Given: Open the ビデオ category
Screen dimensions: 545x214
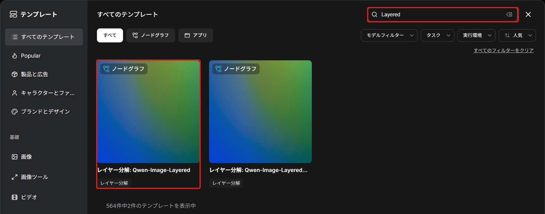Looking at the screenshot, I should tap(44, 197).
